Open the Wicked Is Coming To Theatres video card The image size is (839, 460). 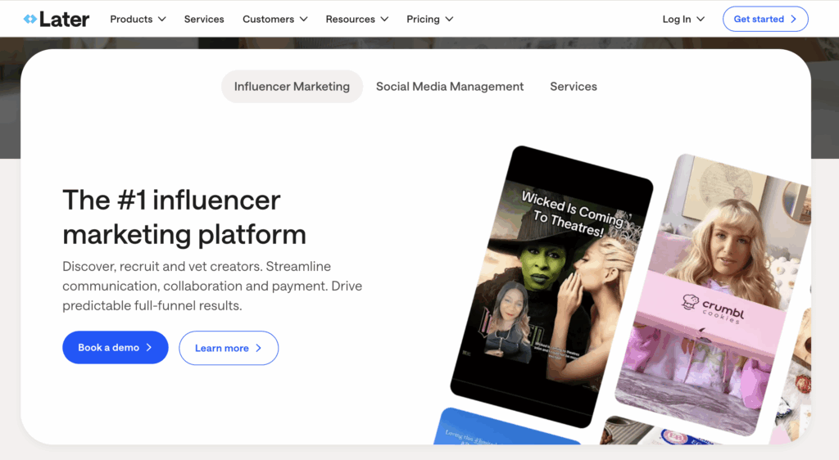(551, 286)
